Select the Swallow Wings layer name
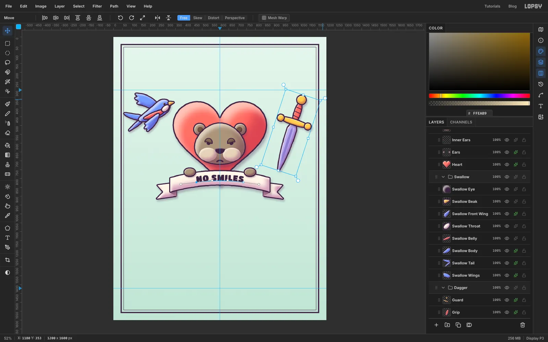 (x=466, y=275)
